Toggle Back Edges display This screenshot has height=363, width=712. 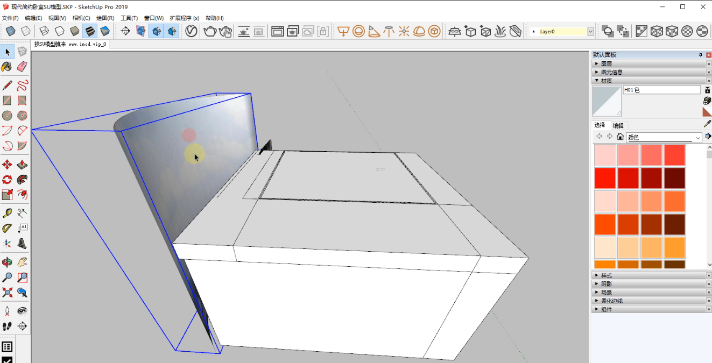(x=25, y=31)
